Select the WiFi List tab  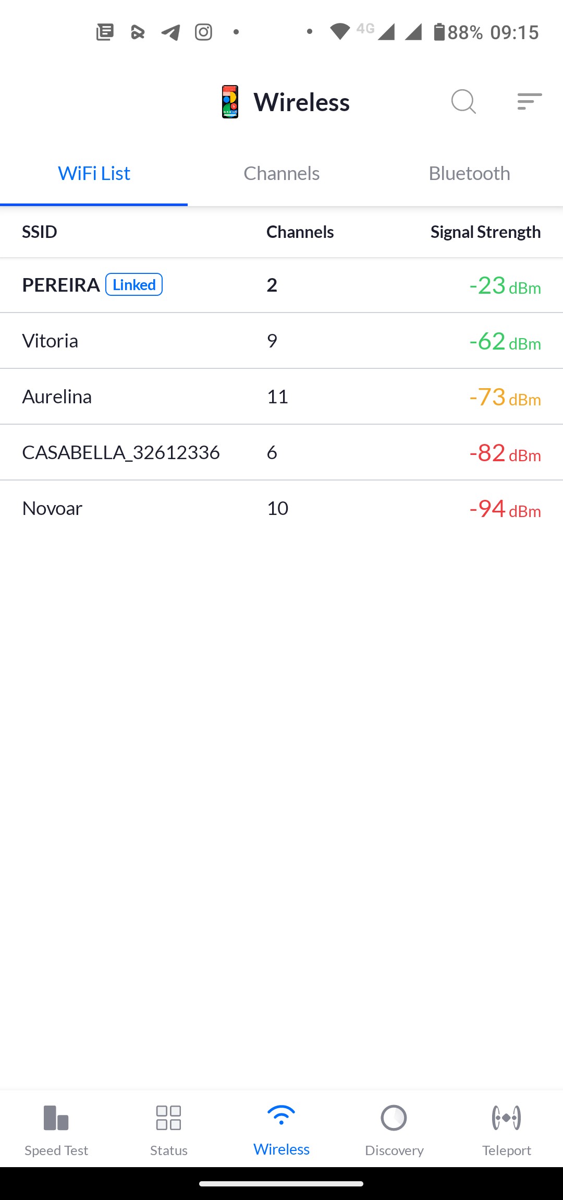click(x=94, y=174)
